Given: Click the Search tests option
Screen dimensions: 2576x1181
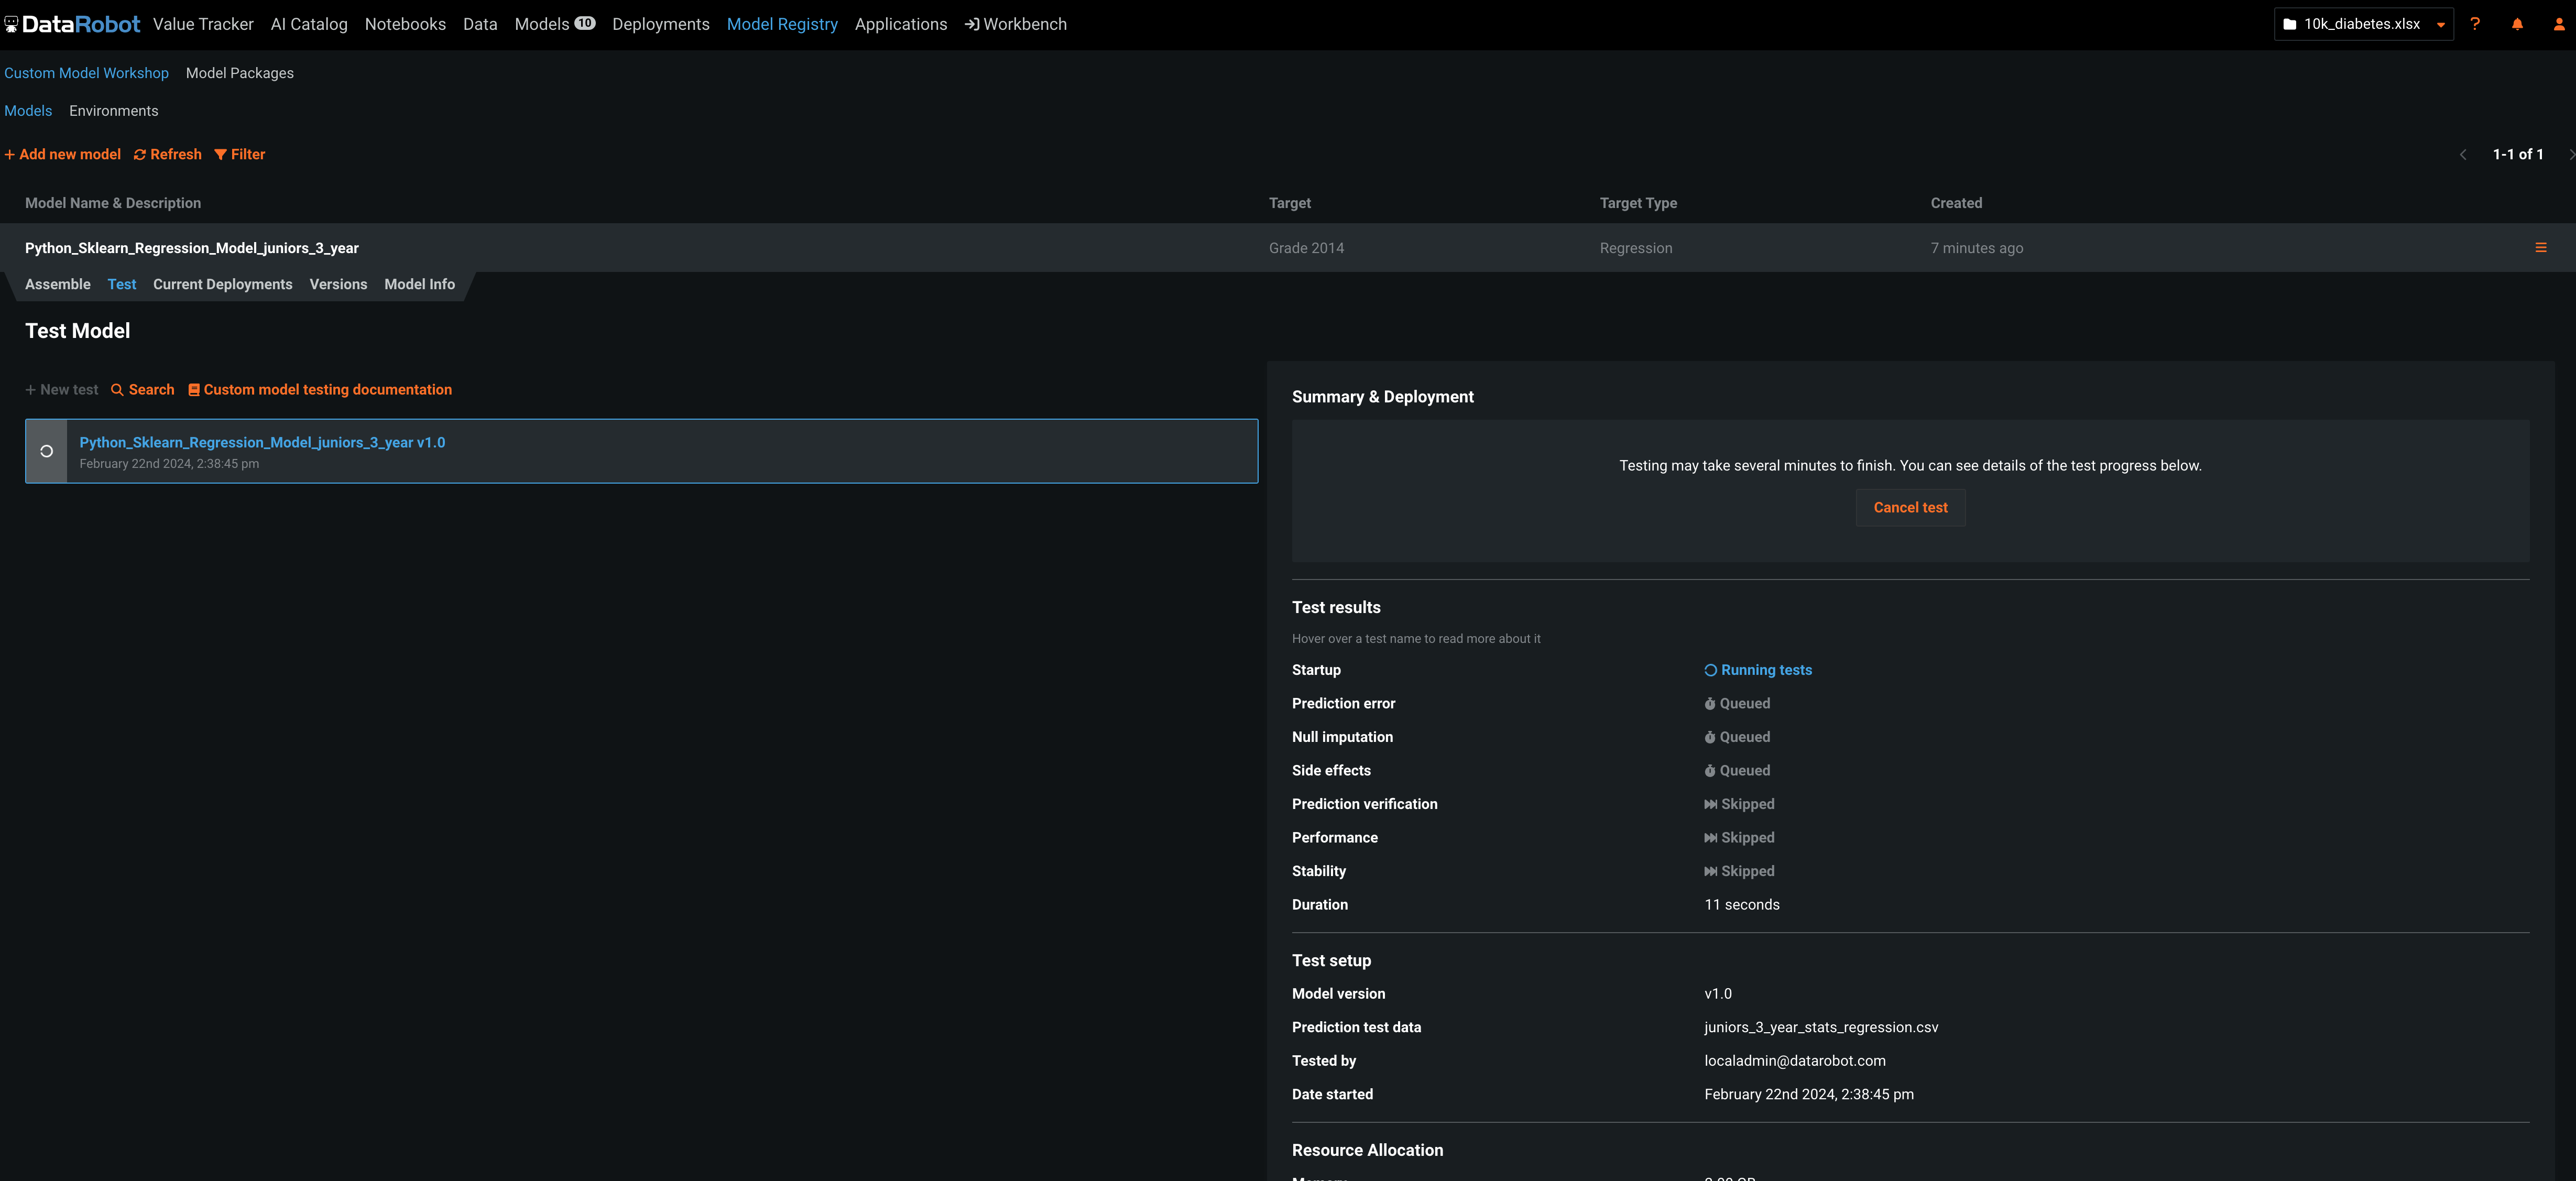Looking at the screenshot, I should 143,390.
